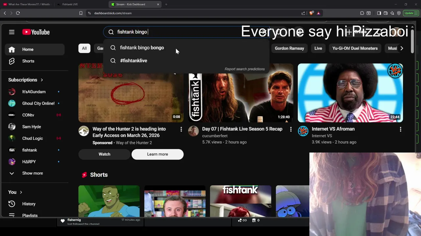Select the Gordon Ramsay chip
The width and height of the screenshot is (421, 236).
[x=289, y=48]
